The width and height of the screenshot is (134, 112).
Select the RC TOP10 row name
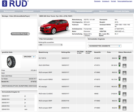pos(42,58)
